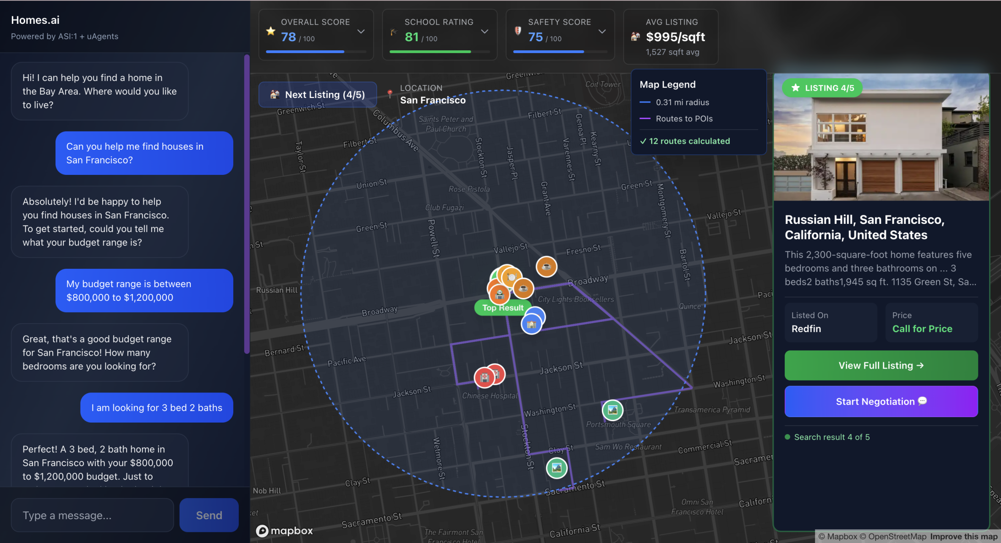Click the Russian Hill listing photo
Image resolution: width=1001 pixels, height=543 pixels.
881,137
